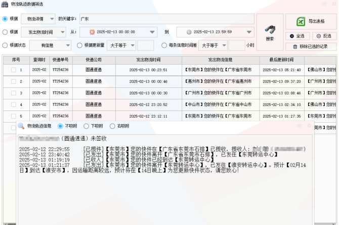The image size is (339, 225).
Task: Close the 物流轨迹信息 panel
Action: click(309, 126)
